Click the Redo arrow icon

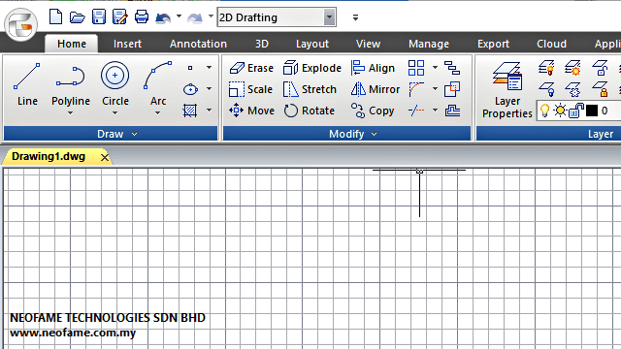click(x=195, y=17)
